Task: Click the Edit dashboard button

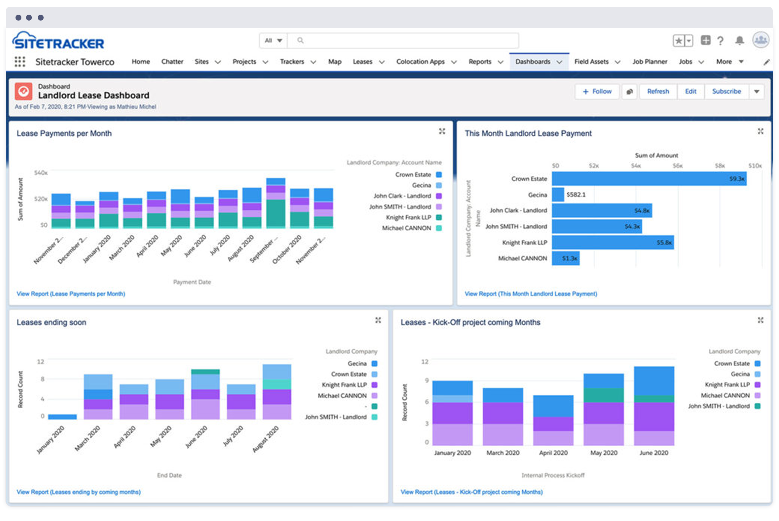Action: point(691,91)
